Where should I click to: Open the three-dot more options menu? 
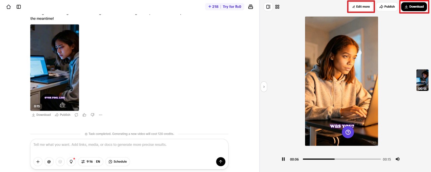[100, 115]
